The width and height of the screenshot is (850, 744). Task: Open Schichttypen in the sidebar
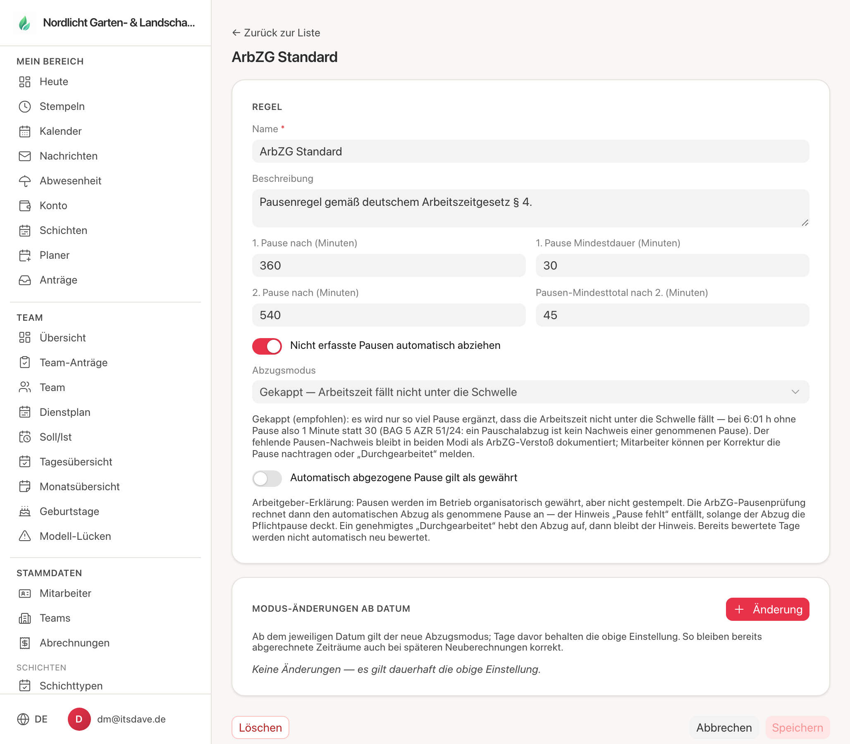(71, 686)
